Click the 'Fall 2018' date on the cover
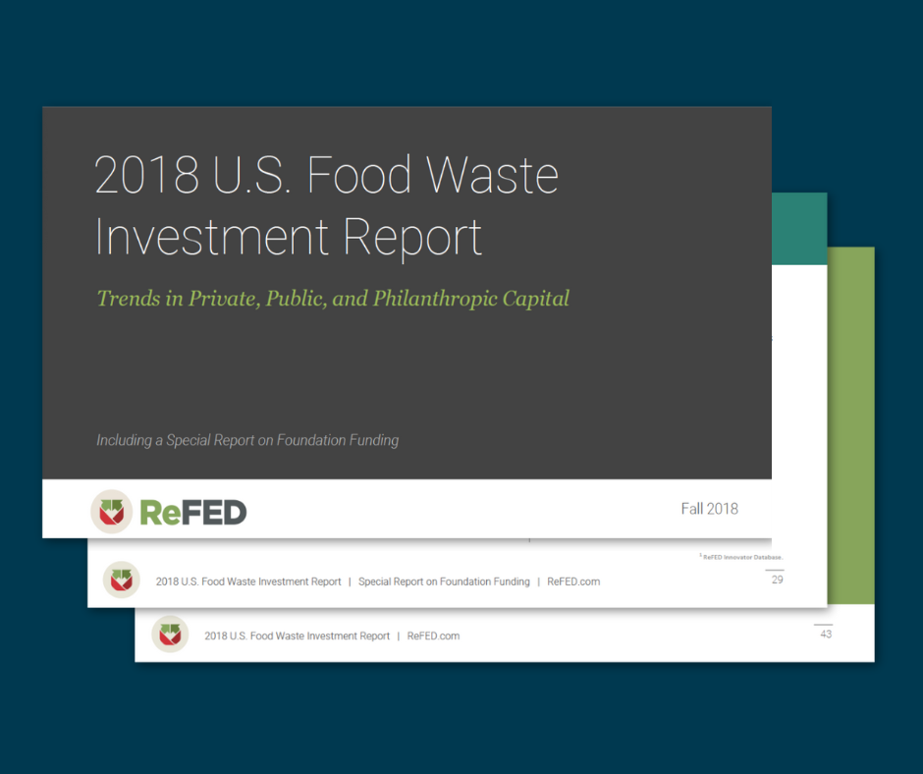Screen dimensions: 923x774 click(x=709, y=508)
